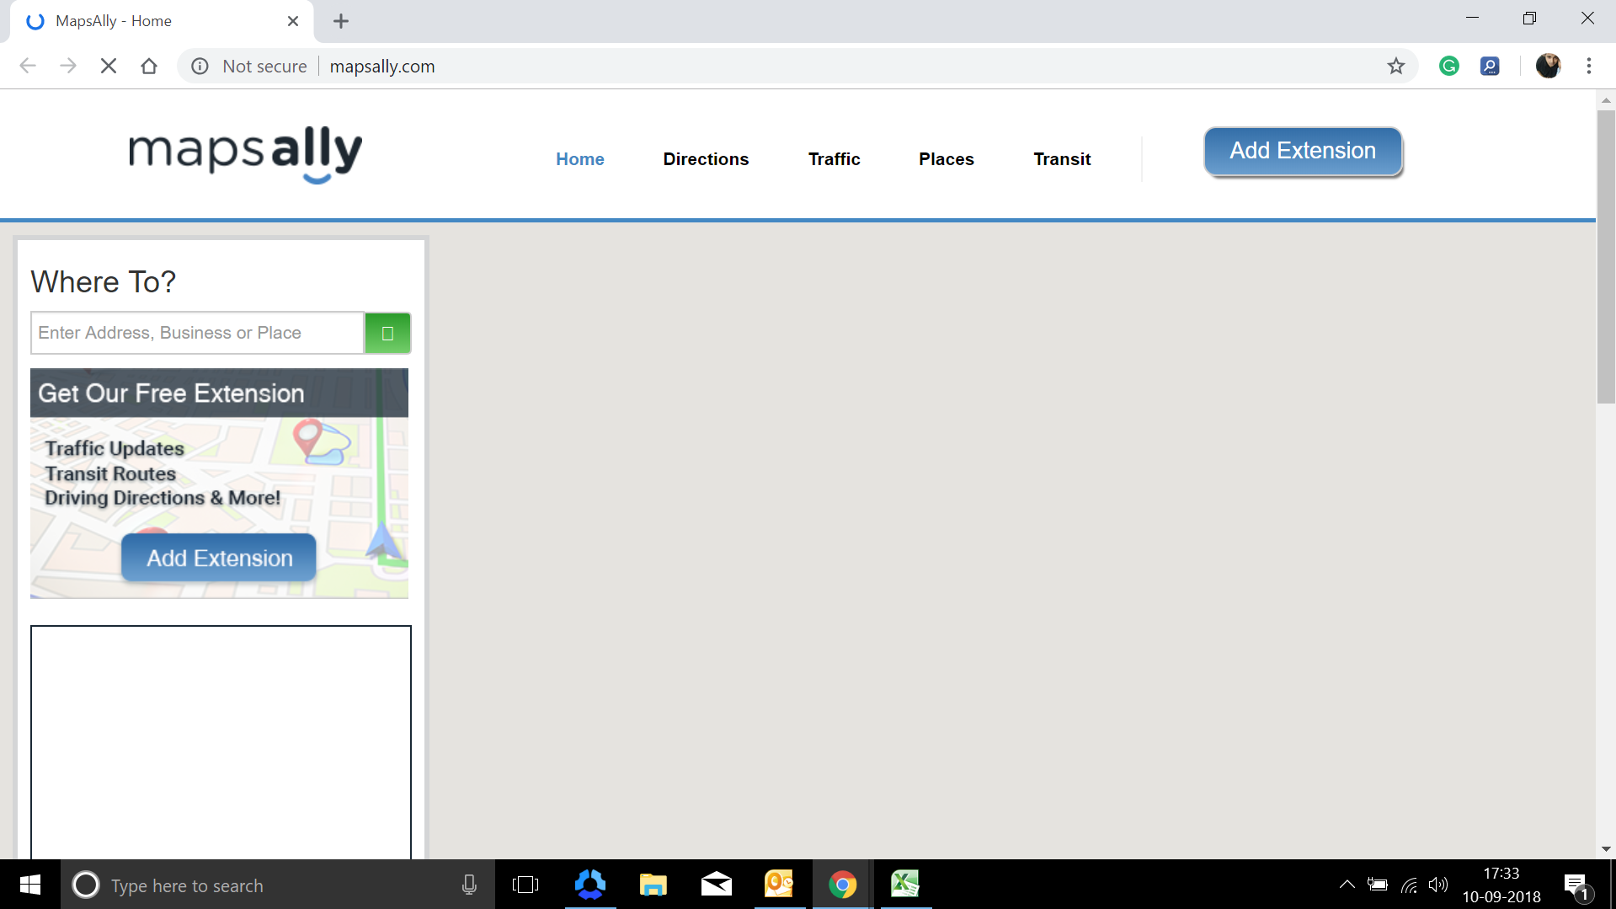The width and height of the screenshot is (1616, 909).
Task: Open File Explorer from the taskbar
Action: 653,885
